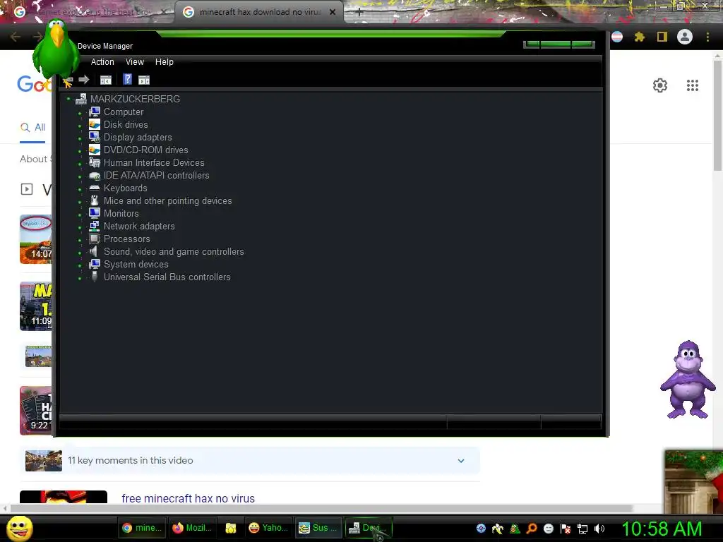723x542 pixels.
Task: Click the network tray icon
Action: coord(582,529)
